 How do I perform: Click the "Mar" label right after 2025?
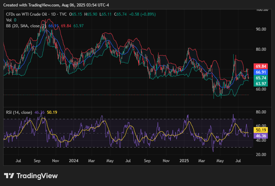click(x=202, y=161)
